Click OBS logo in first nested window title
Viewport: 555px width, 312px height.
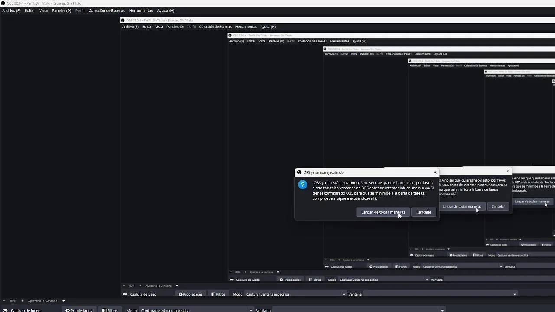click(x=123, y=20)
